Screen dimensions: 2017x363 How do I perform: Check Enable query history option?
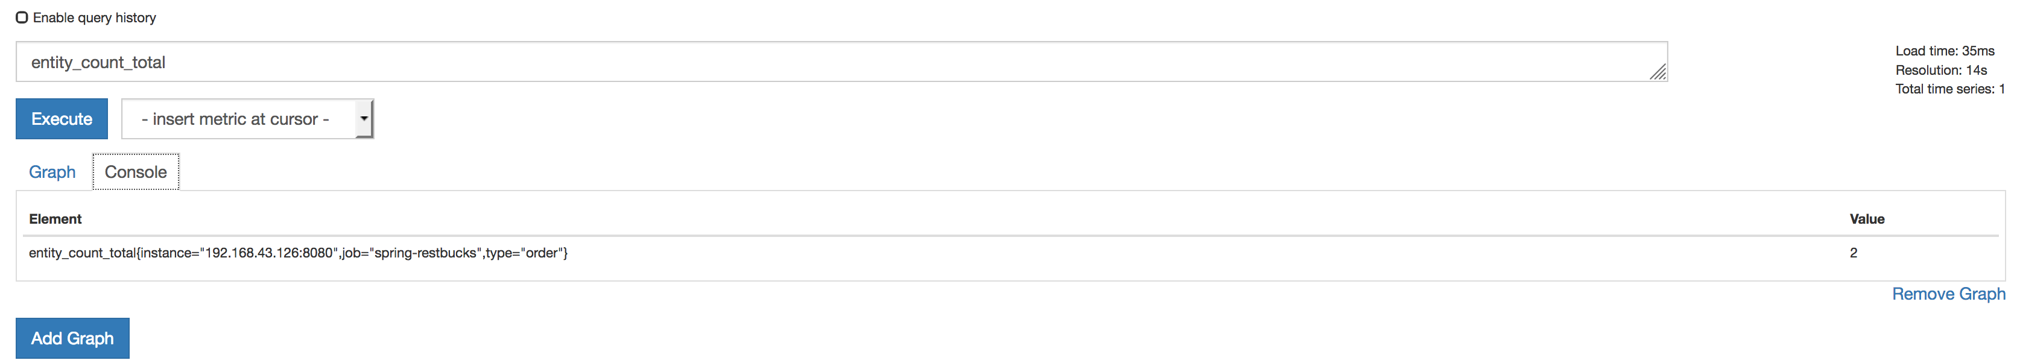click(x=21, y=16)
